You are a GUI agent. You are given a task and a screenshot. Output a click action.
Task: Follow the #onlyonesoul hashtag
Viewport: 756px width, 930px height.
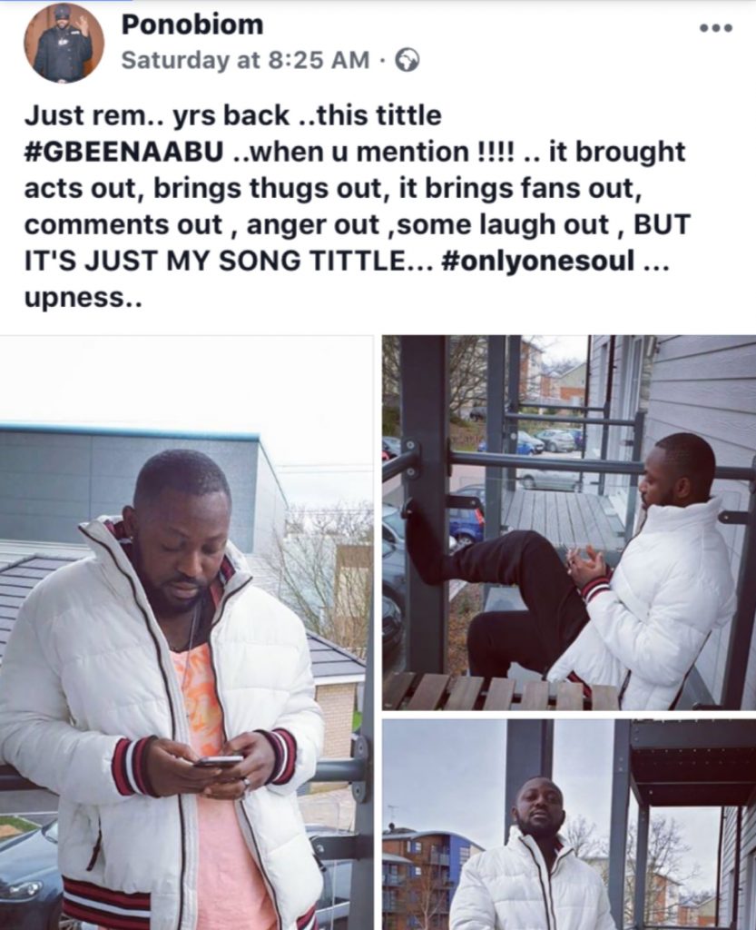click(538, 261)
